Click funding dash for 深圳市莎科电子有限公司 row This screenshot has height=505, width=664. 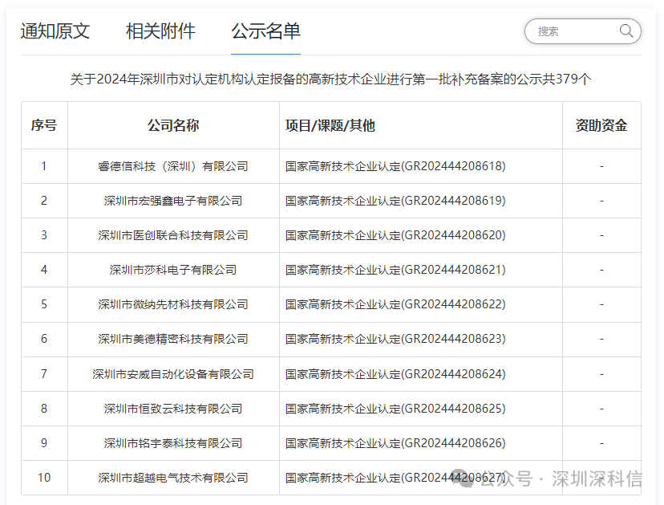pos(601,270)
